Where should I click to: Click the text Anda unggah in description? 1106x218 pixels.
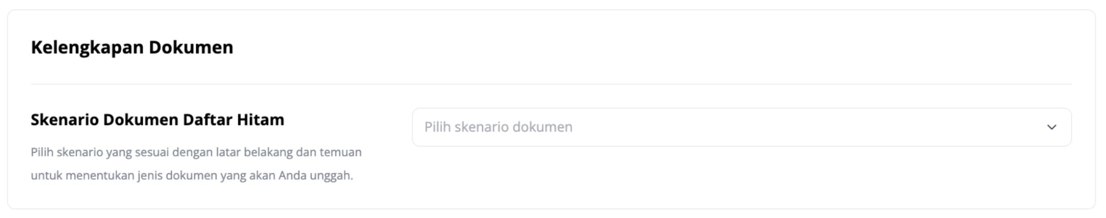(315, 176)
